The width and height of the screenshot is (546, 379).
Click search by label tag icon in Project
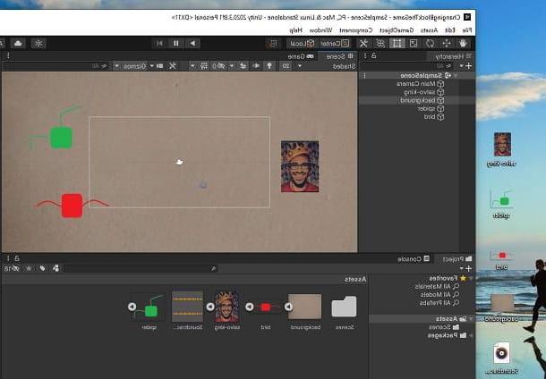coord(42,268)
